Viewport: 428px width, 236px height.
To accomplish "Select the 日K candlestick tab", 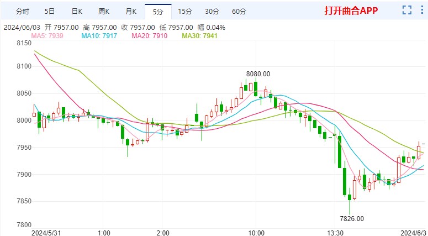I will (x=77, y=11).
